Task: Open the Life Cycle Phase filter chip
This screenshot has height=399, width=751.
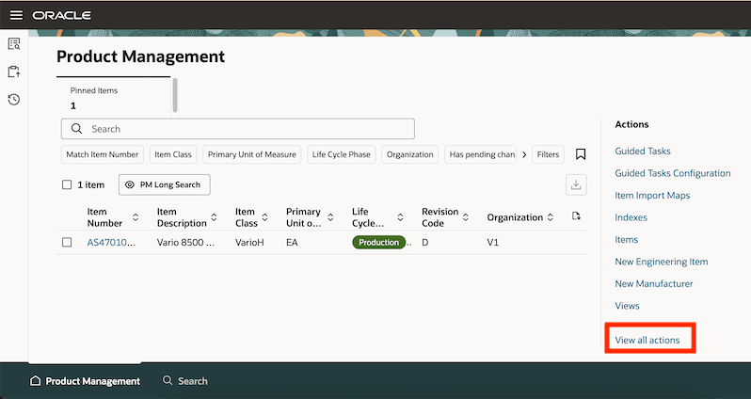Action: [342, 154]
